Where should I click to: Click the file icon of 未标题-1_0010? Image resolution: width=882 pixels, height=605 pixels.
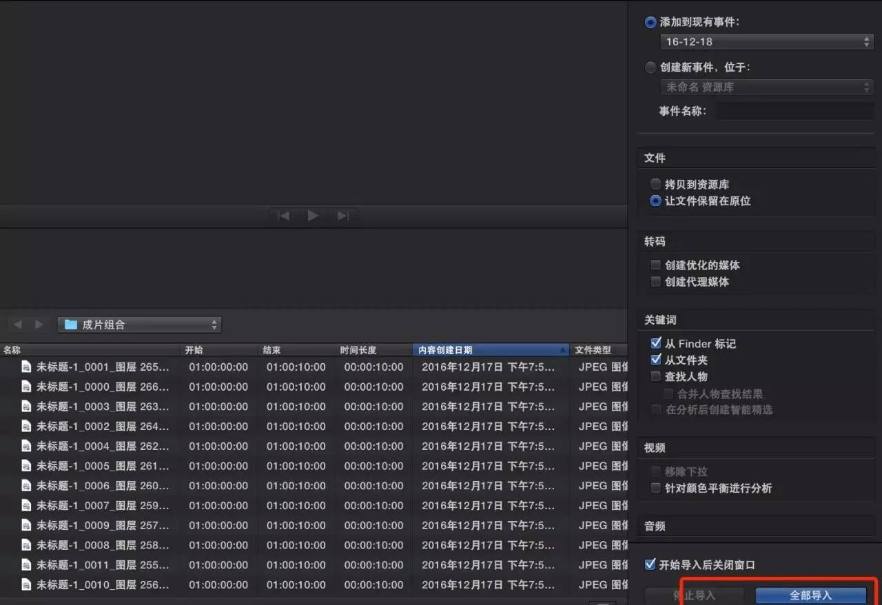(x=27, y=585)
